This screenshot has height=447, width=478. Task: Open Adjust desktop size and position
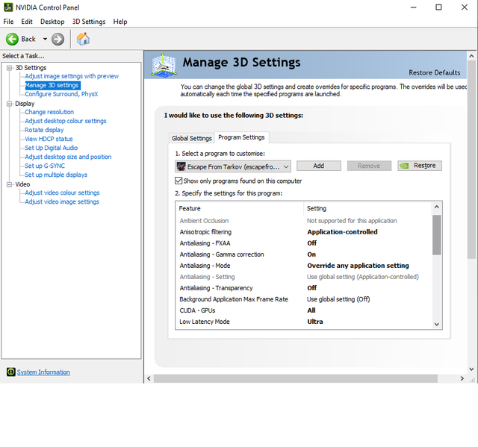pyautogui.click(x=68, y=157)
